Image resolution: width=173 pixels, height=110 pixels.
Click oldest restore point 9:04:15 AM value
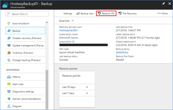pos(137,45)
